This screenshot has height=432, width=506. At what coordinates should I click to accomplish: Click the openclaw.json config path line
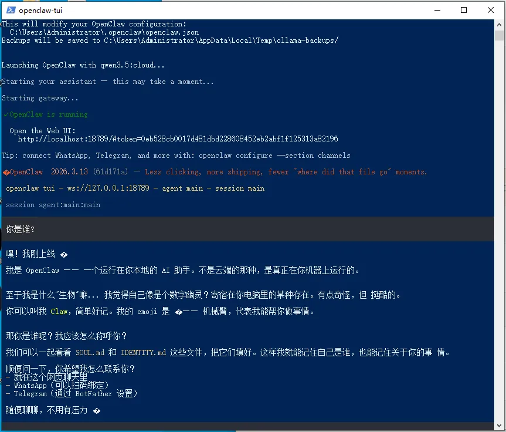pyautogui.click(x=104, y=32)
